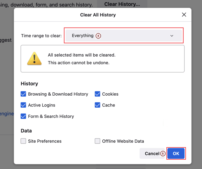
Task: Click the yellow warning triangle icon
Action: [34, 58]
